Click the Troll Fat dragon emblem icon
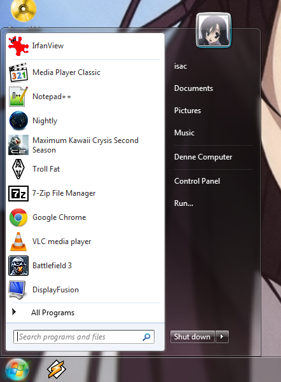The image size is (281, 382). 18,169
